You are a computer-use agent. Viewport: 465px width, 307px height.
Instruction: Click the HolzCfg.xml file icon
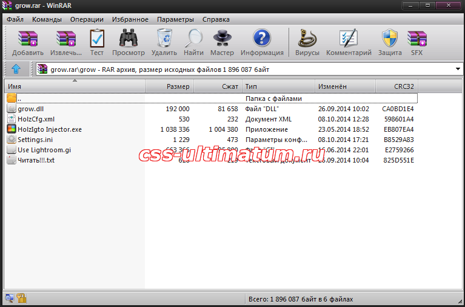pos(12,119)
